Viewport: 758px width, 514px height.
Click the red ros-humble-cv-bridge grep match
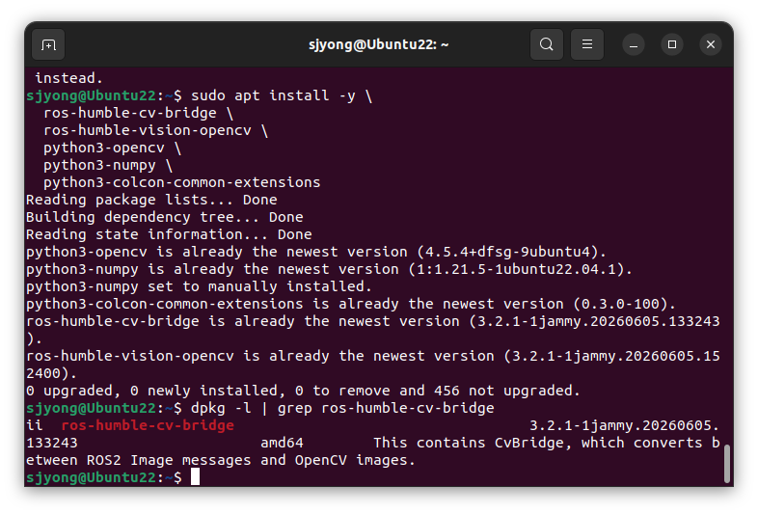[x=148, y=425]
